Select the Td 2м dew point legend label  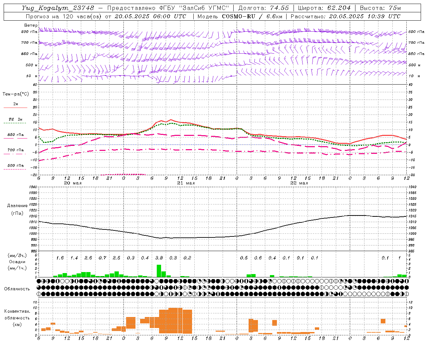(x=16, y=119)
